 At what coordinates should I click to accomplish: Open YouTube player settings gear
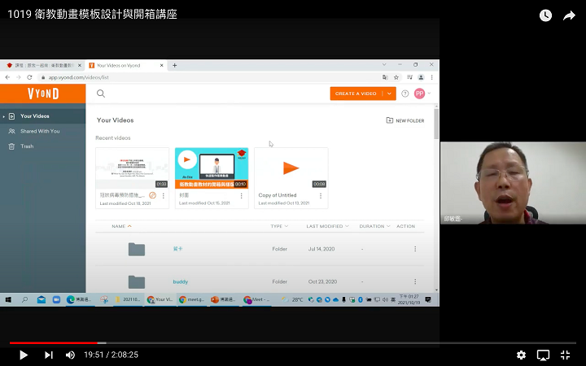coord(521,355)
